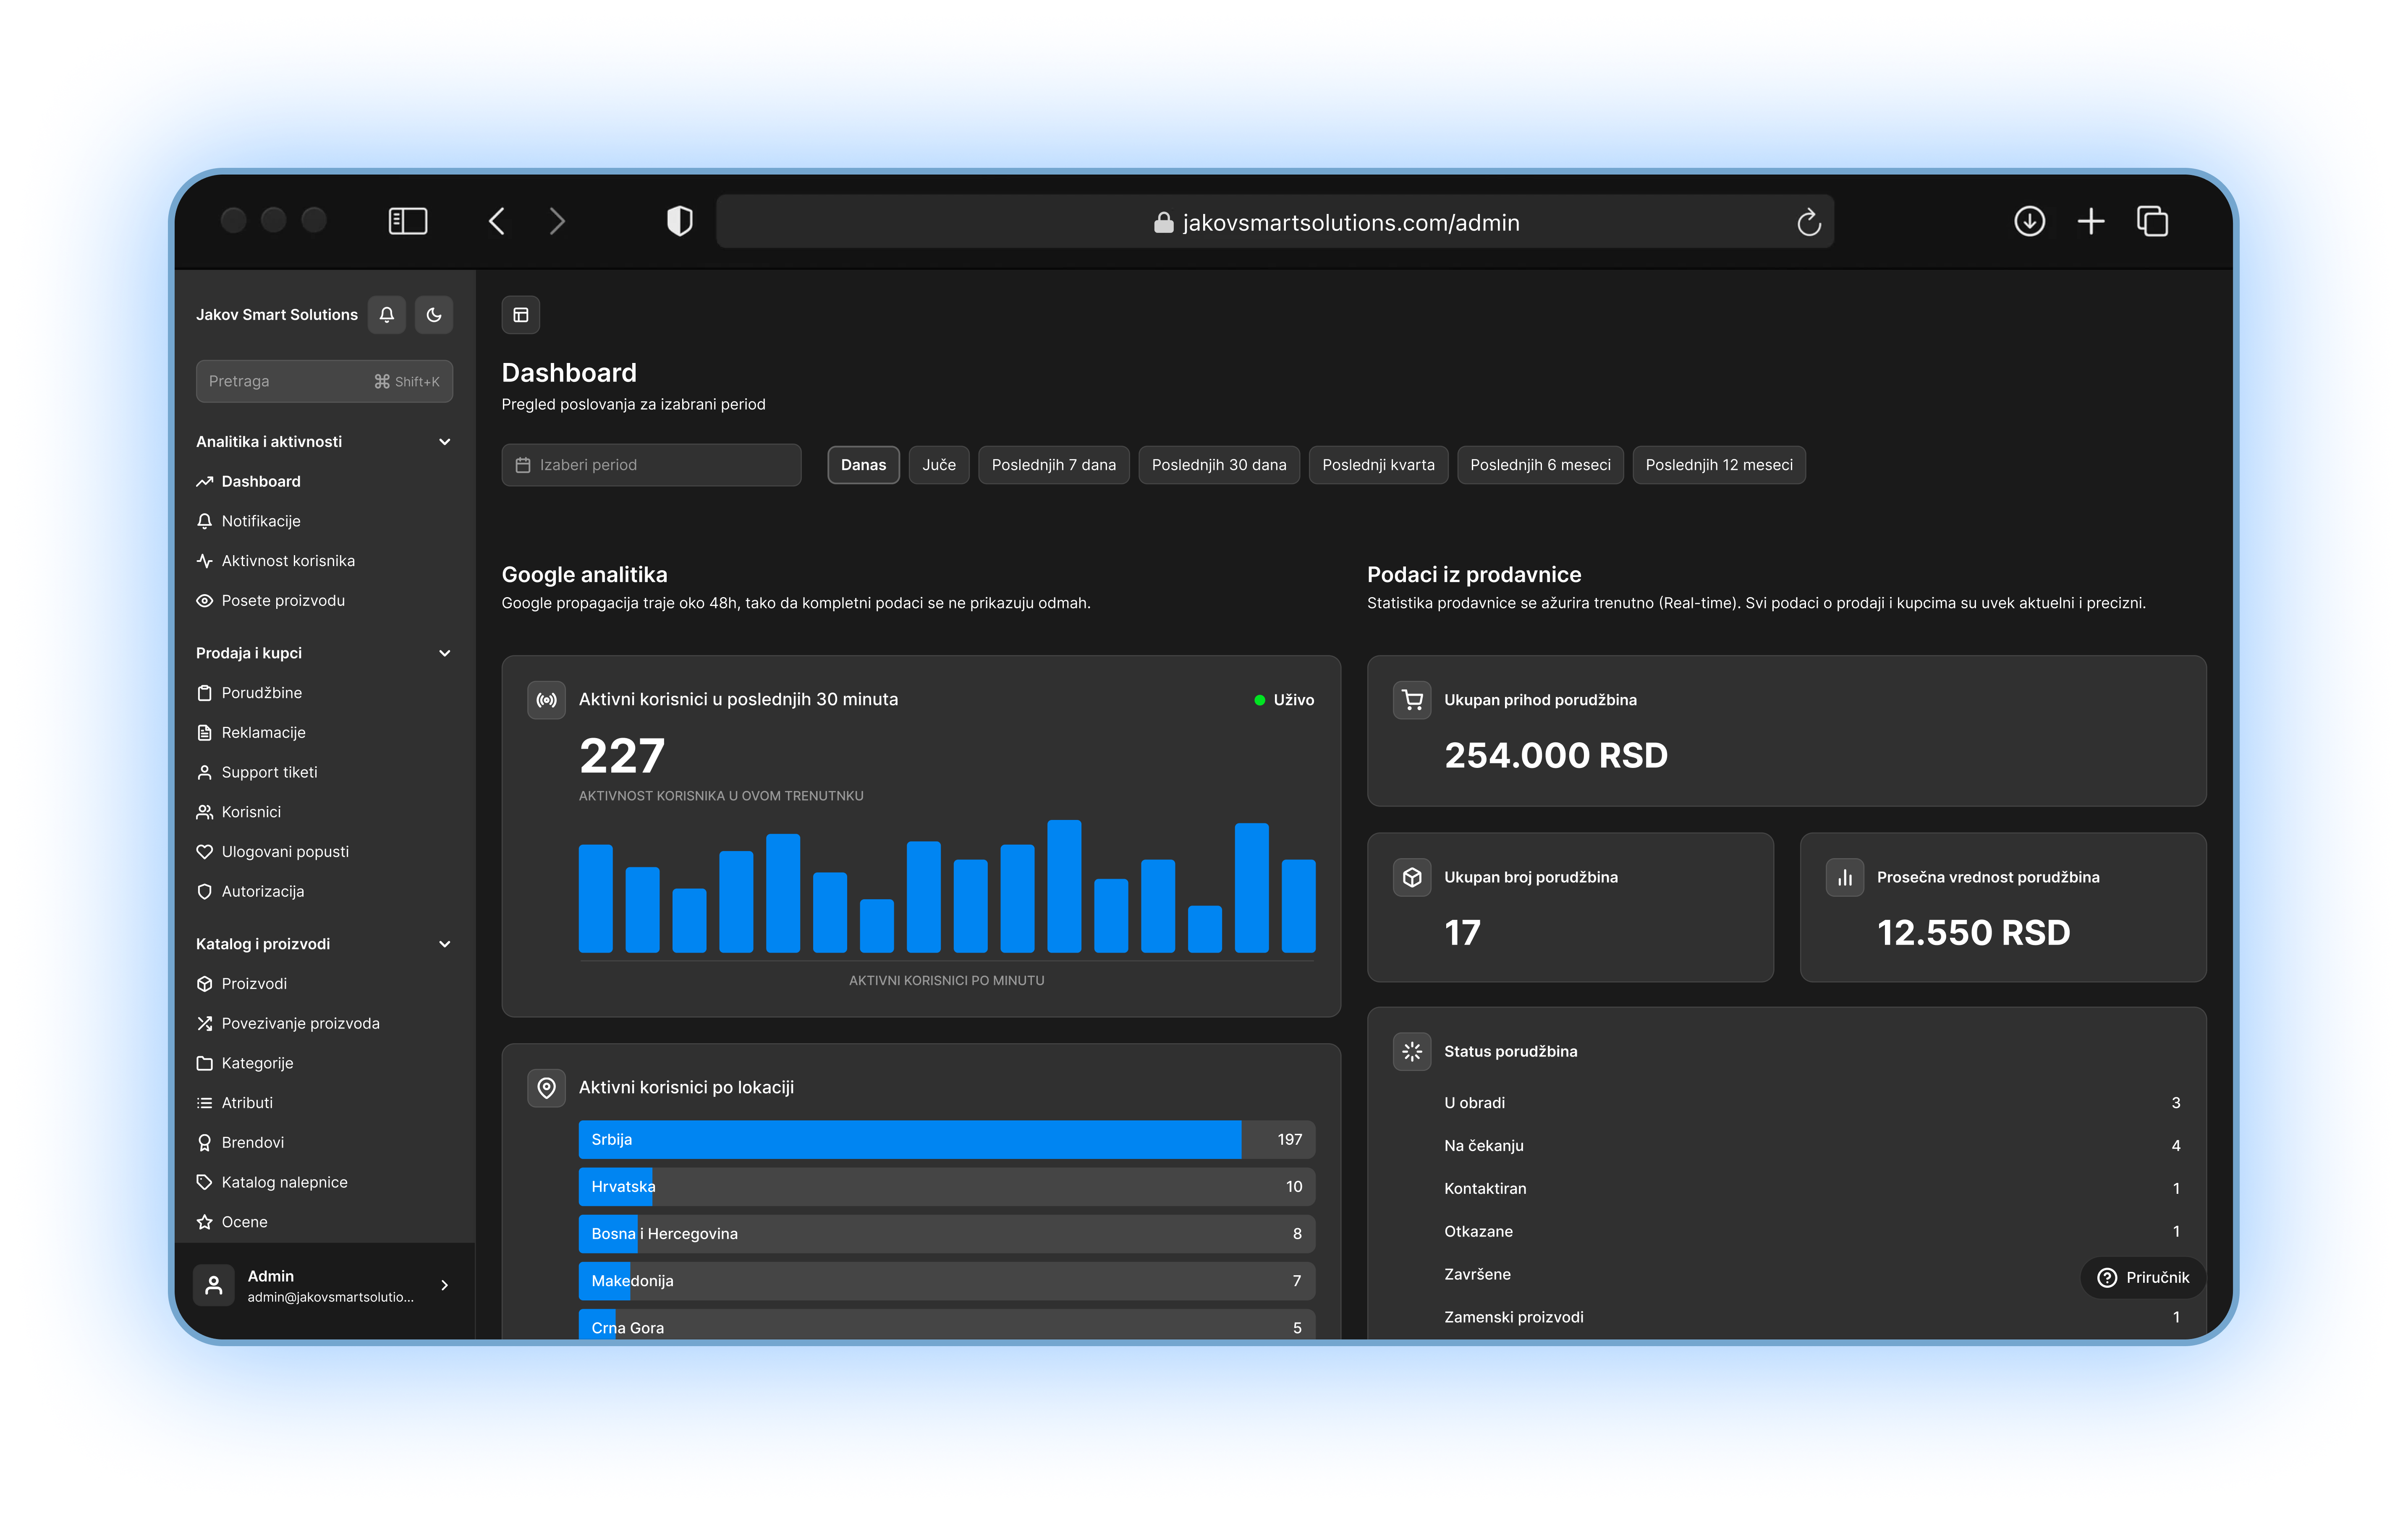Collapse Prodaja i kupci section
This screenshot has height=1514, width=2408.
(445, 654)
